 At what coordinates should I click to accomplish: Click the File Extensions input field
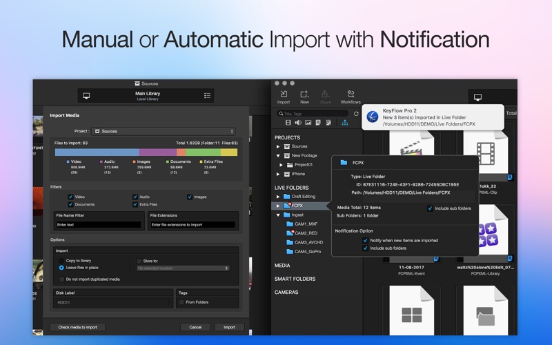point(193,225)
